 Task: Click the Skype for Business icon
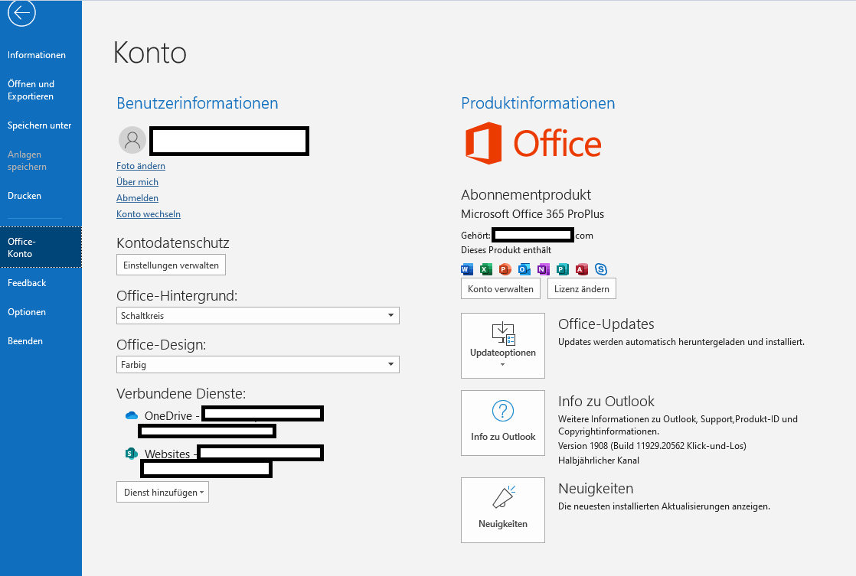pyautogui.click(x=601, y=269)
